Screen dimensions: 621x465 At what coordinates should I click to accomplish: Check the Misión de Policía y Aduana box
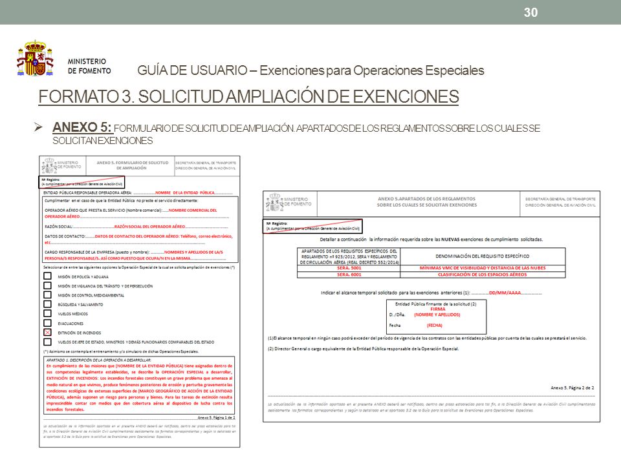pos(47,276)
